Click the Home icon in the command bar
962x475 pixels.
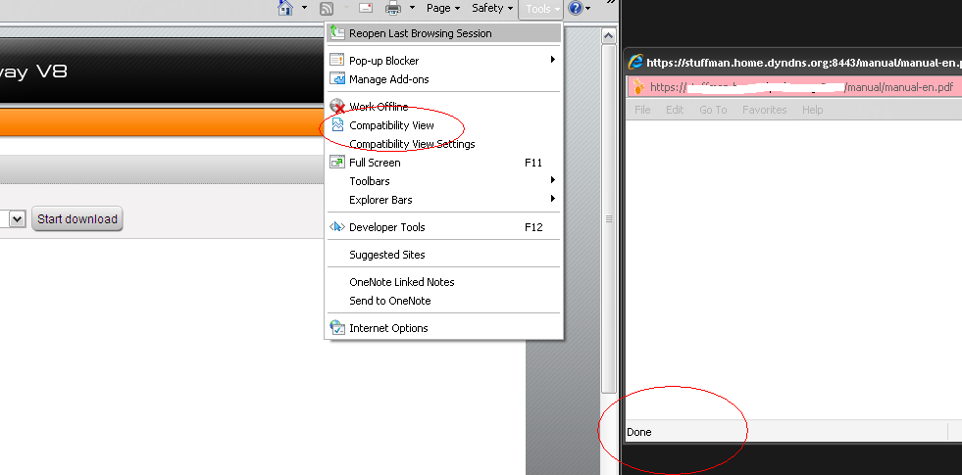pyautogui.click(x=285, y=8)
